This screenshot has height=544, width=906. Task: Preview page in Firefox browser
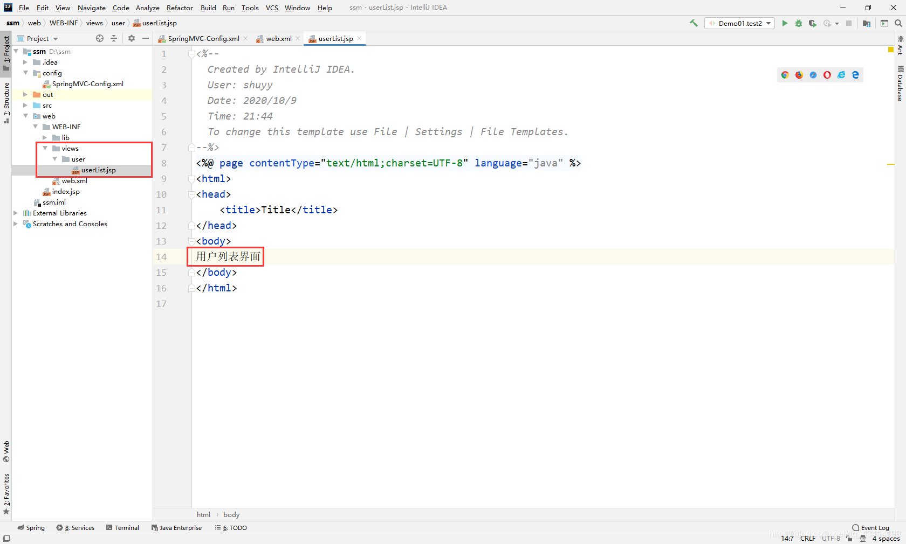click(799, 75)
